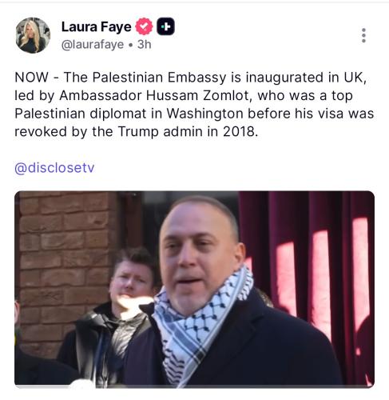Play the embedded video of the speaker
Viewport: 389px width, 400px height.
pyautogui.click(x=194, y=290)
